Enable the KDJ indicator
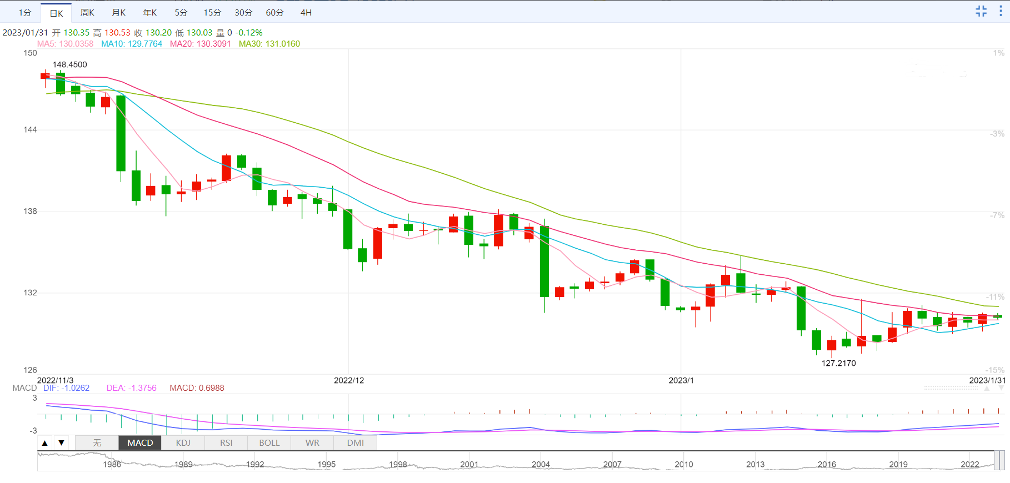The image size is (1010, 483). [183, 443]
